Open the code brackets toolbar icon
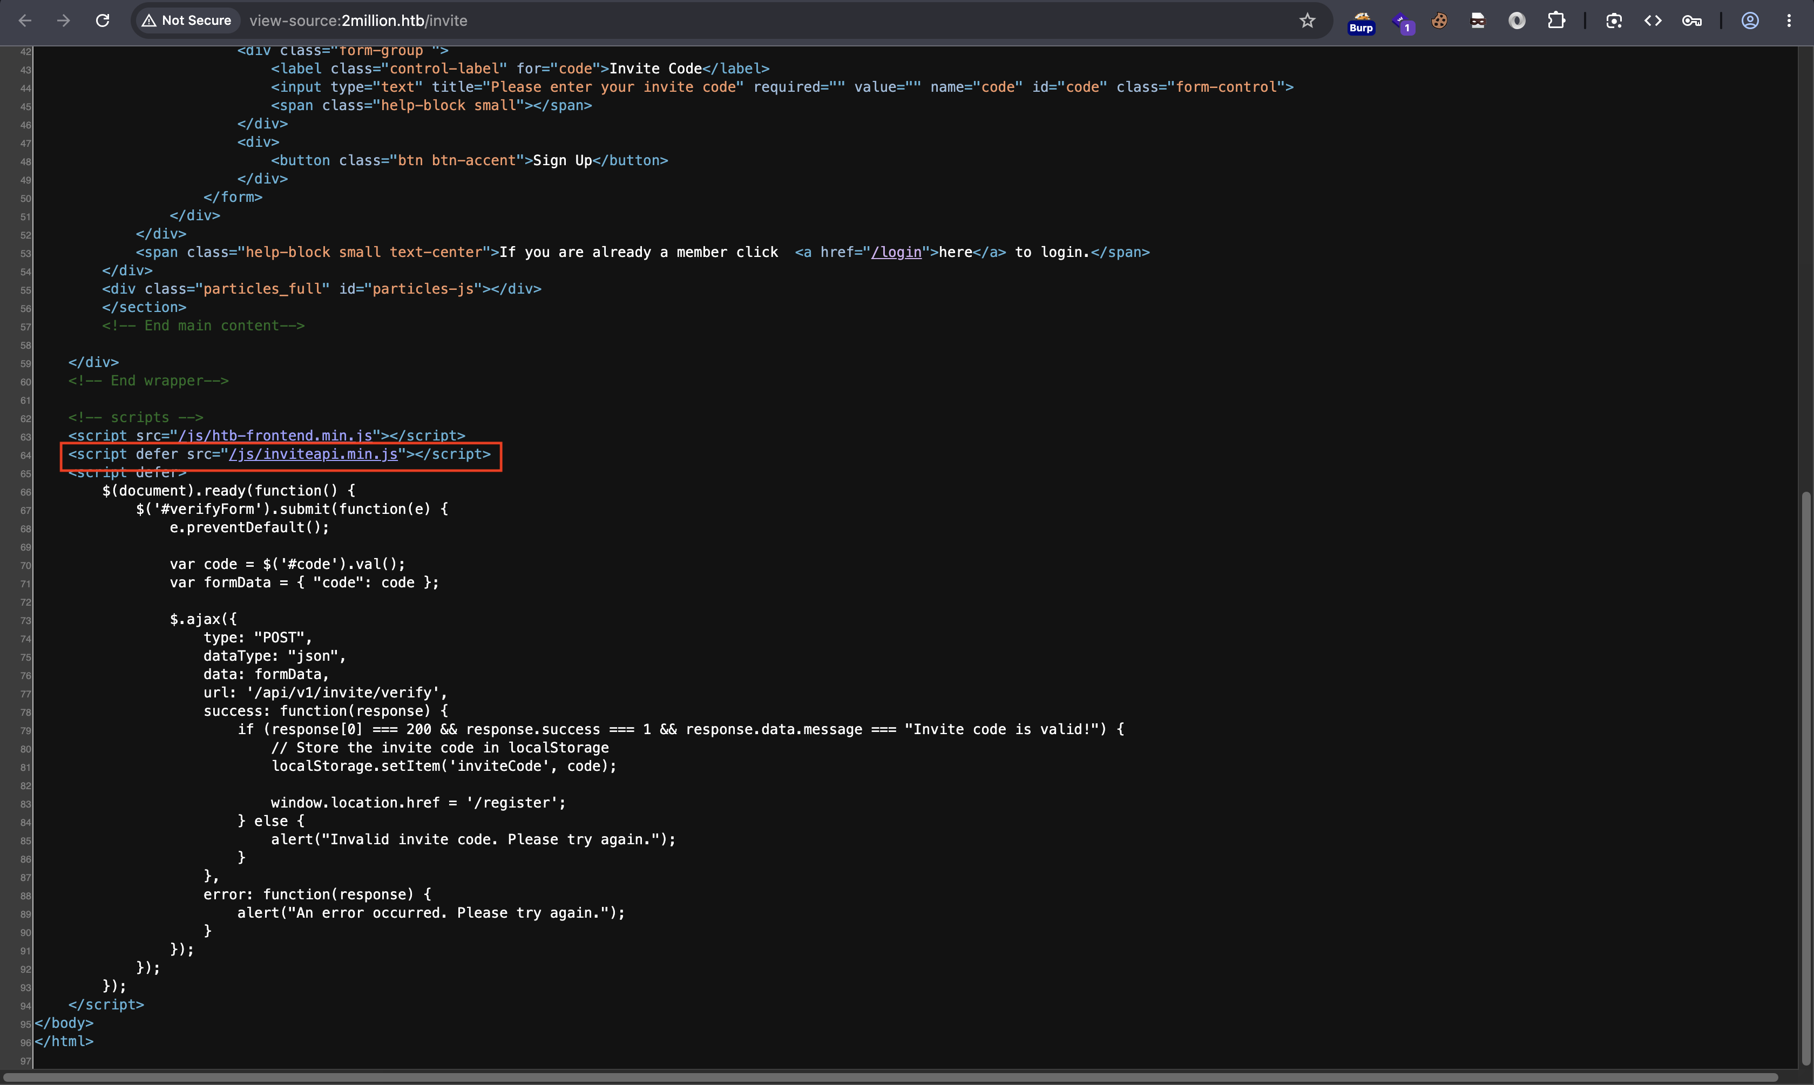 pyautogui.click(x=1653, y=21)
